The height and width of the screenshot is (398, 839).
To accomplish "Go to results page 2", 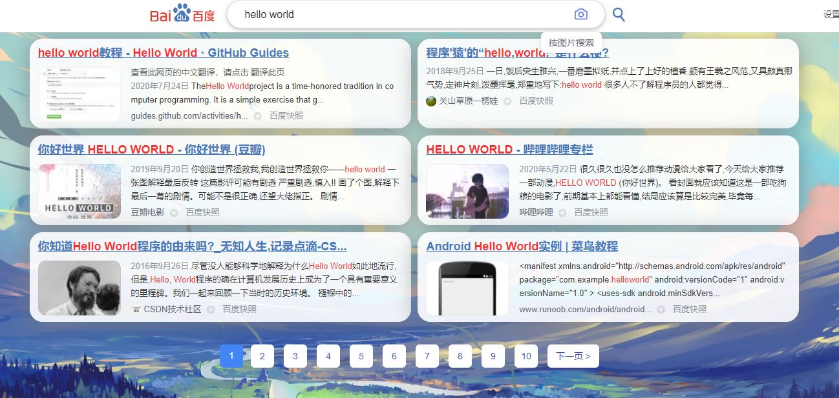I will point(262,355).
